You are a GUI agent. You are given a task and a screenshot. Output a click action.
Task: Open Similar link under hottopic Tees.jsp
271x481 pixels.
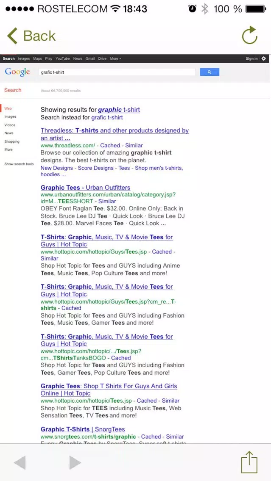pyautogui.click(x=171, y=401)
